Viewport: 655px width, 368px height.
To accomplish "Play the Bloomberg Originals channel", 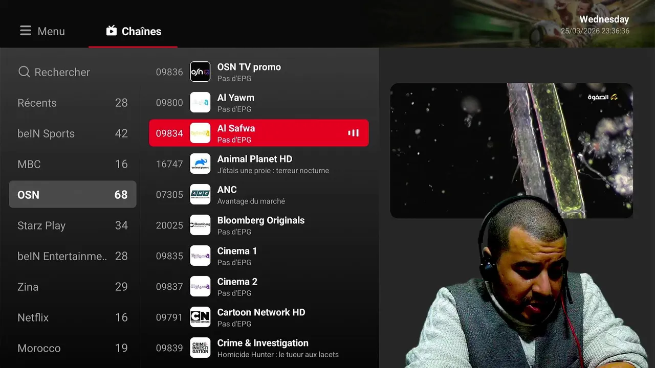I will coord(259,225).
